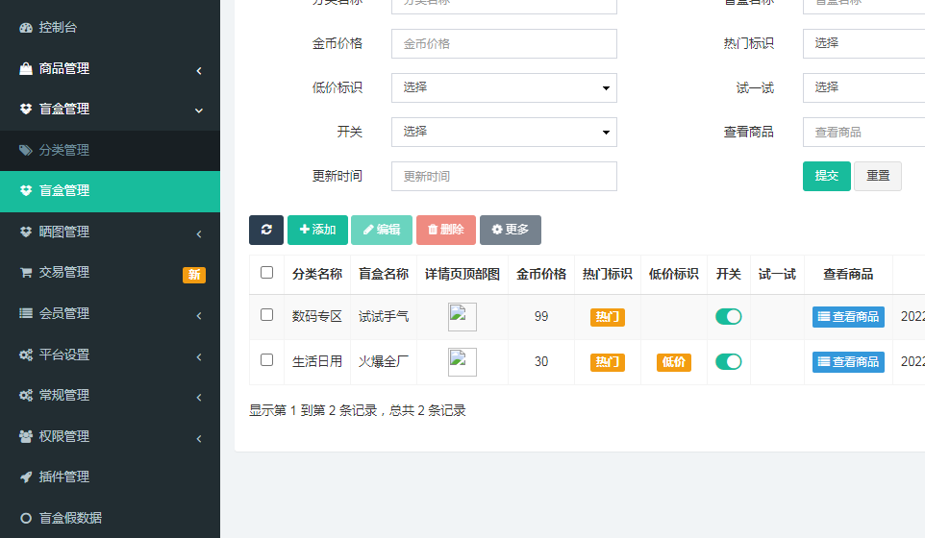Open the 低价标识 dropdown
925x538 pixels.
504,87
